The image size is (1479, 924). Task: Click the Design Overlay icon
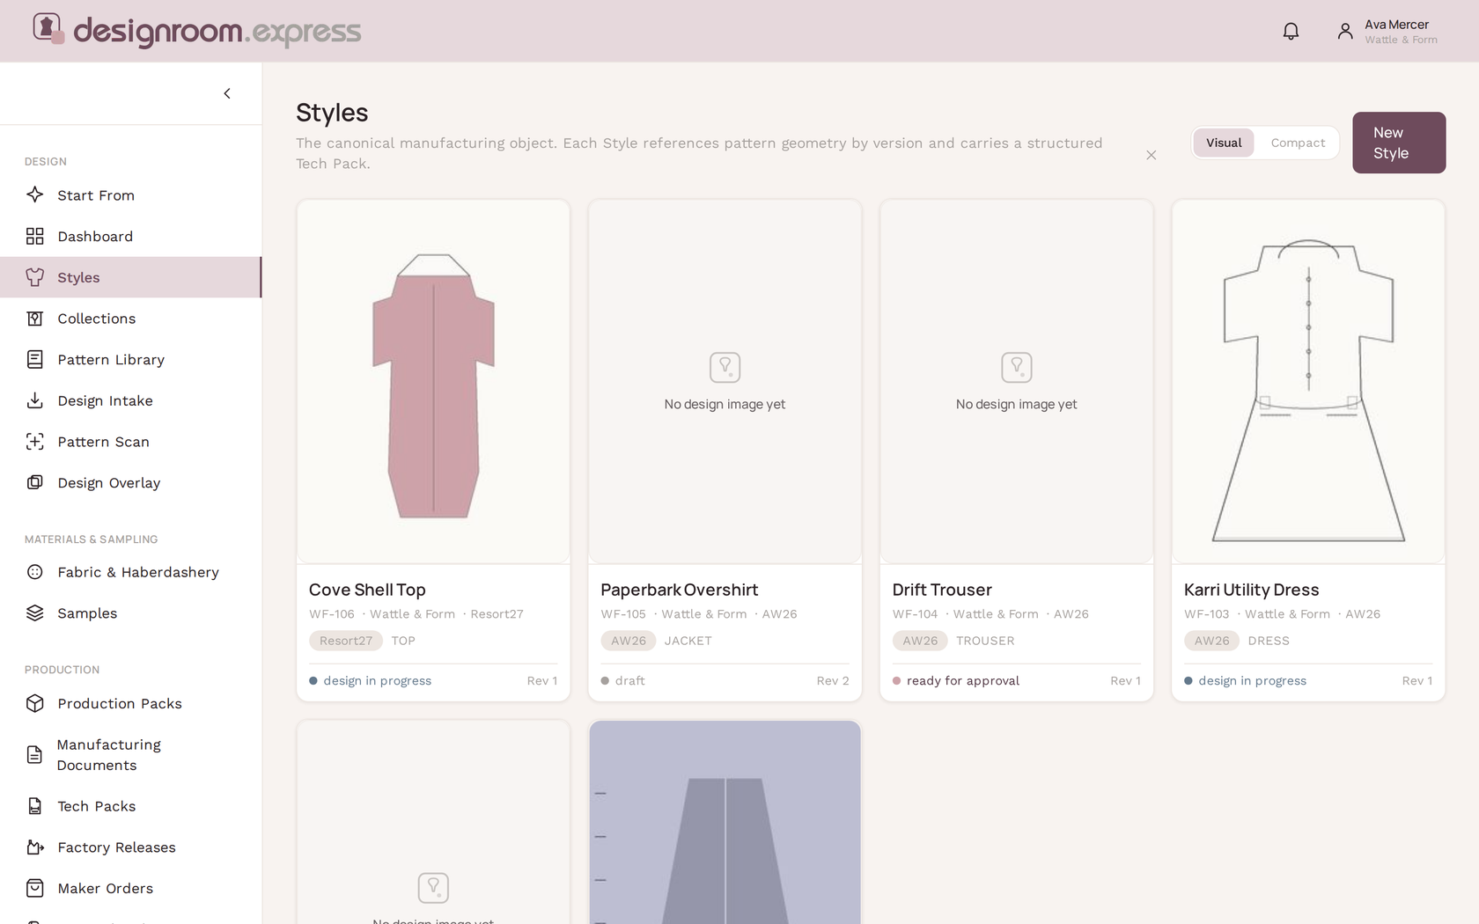pos(35,482)
